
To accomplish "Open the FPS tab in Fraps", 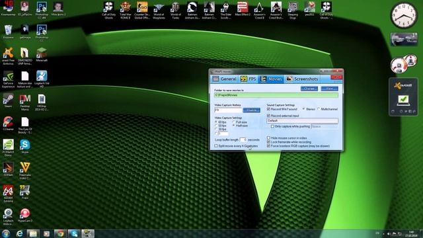I will (249, 79).
